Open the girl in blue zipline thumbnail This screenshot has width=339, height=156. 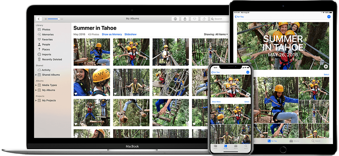(x=92, y=52)
